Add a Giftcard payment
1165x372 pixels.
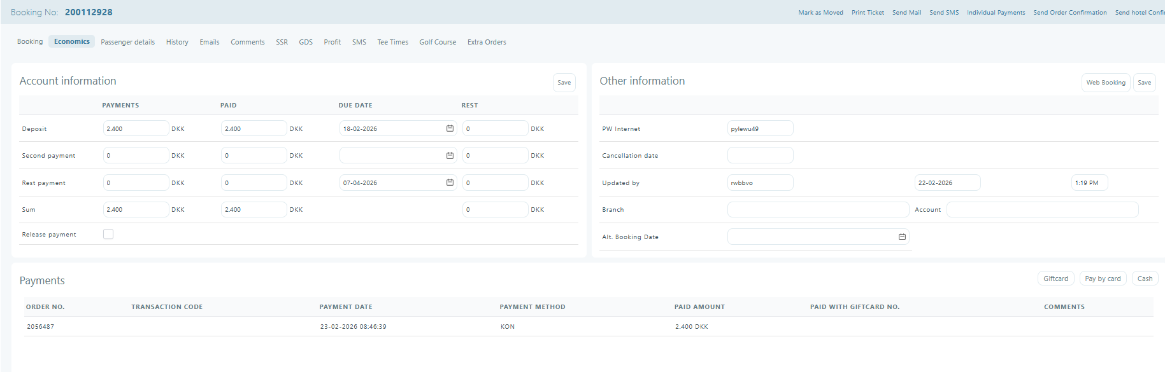pos(1055,279)
